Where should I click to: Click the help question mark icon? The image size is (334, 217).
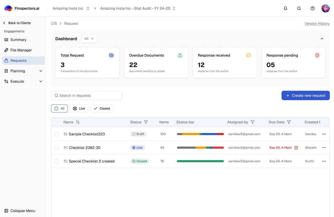313,8
